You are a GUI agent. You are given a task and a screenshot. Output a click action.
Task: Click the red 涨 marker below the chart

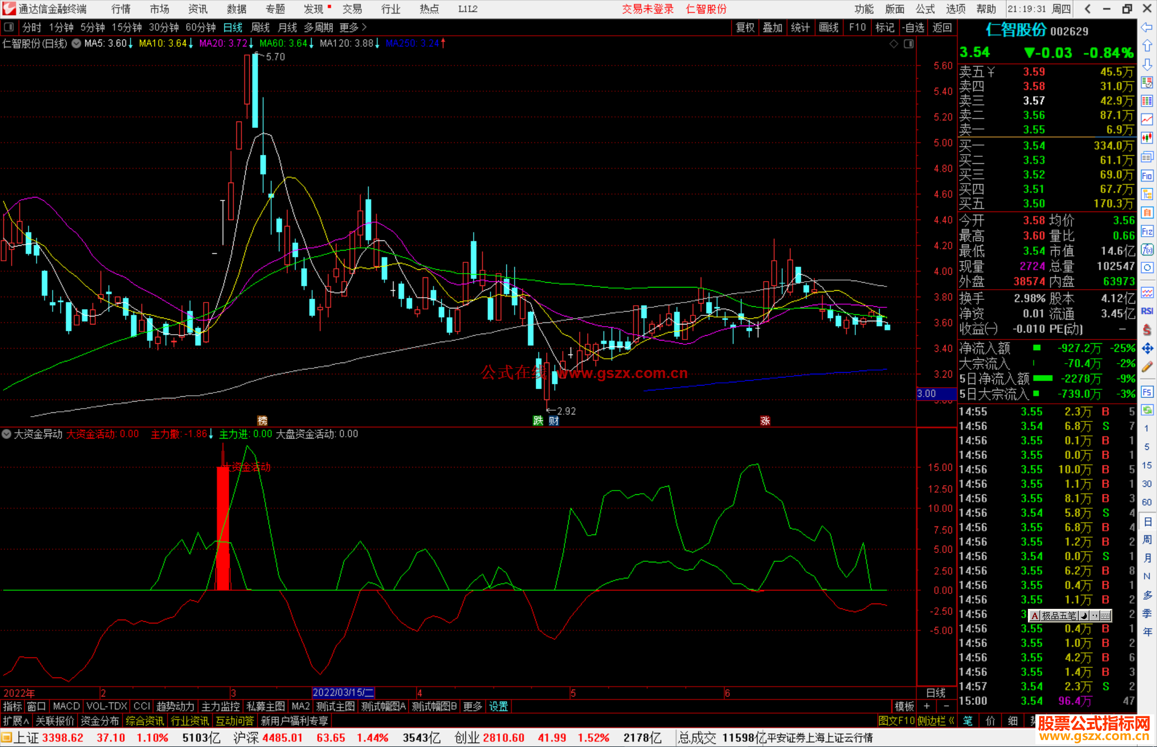(765, 420)
